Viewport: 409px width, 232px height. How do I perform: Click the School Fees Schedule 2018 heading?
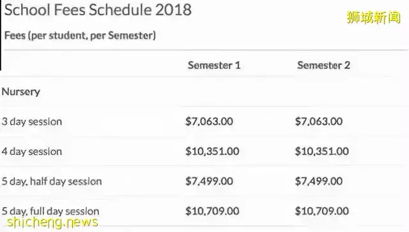(x=98, y=11)
